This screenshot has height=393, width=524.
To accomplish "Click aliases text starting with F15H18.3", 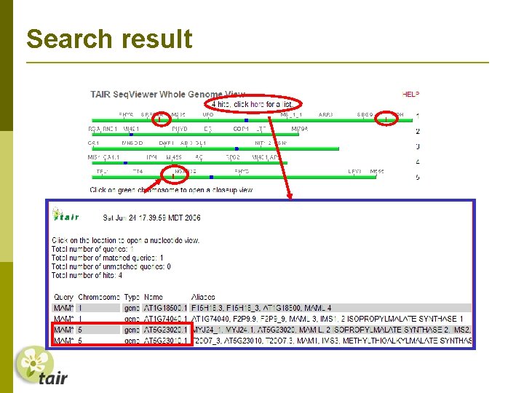I will 261,308.
